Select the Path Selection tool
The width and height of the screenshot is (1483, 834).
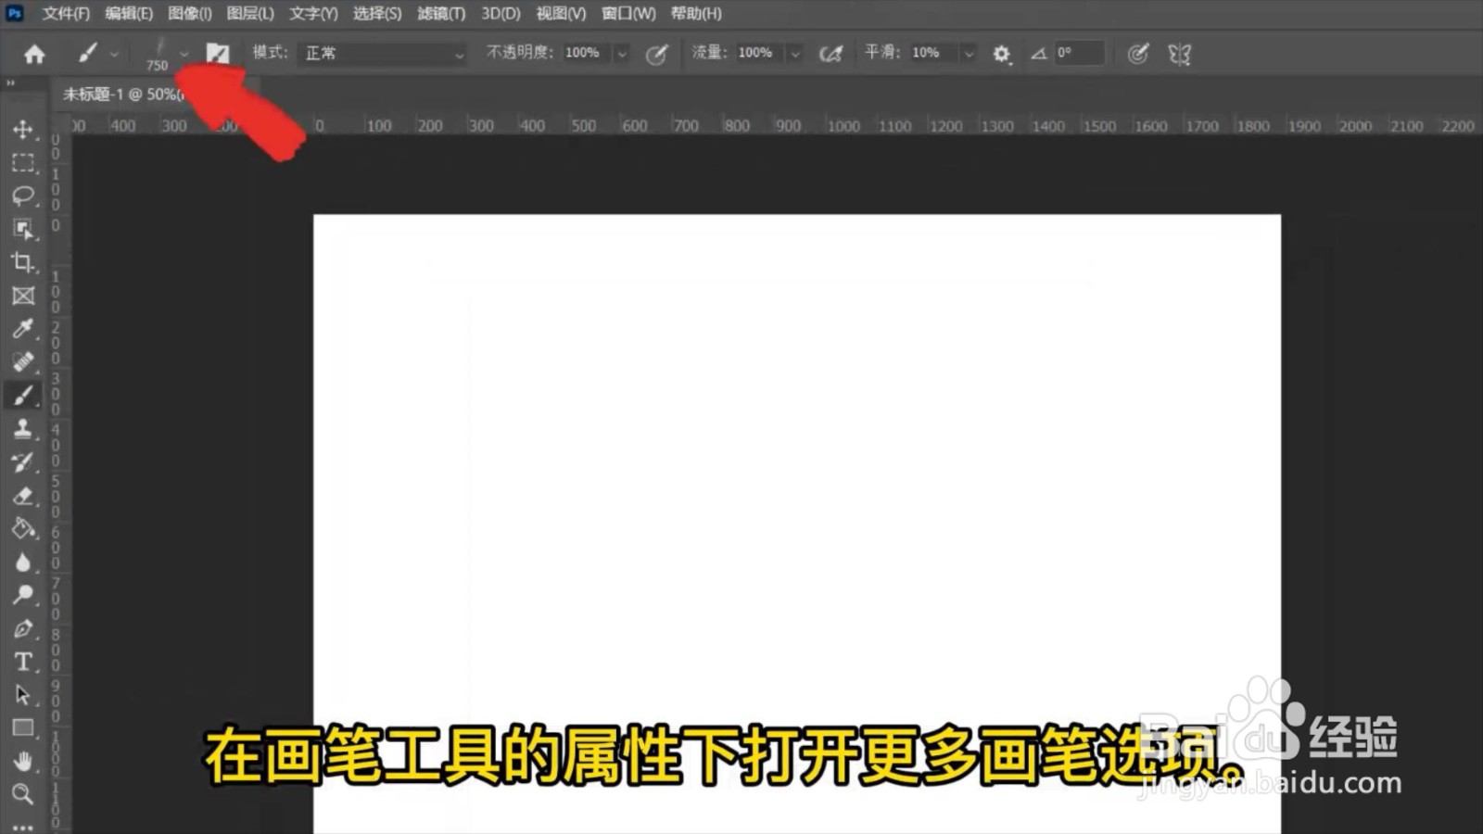click(x=23, y=695)
